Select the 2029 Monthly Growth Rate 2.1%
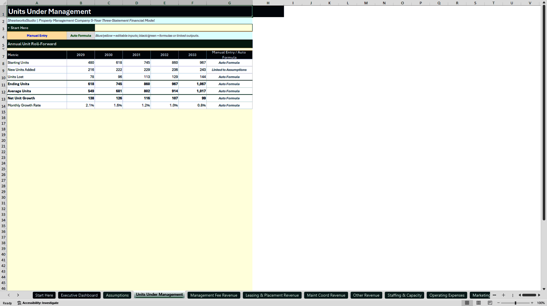Image resolution: width=547 pixels, height=306 pixels. pyautogui.click(x=81, y=105)
